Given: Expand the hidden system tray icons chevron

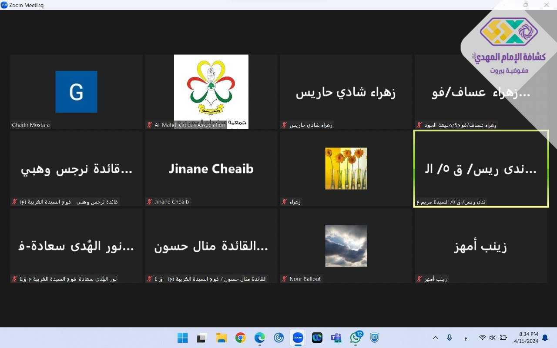Looking at the screenshot, I should coord(435,338).
